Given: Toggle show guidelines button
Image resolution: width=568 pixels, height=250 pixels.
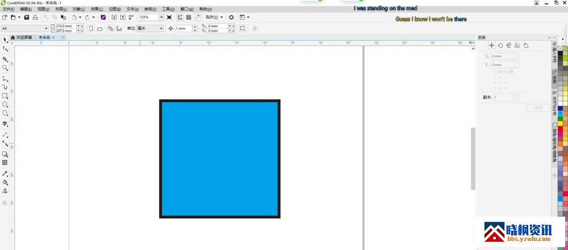Looking at the screenshot, I should click(x=198, y=17).
